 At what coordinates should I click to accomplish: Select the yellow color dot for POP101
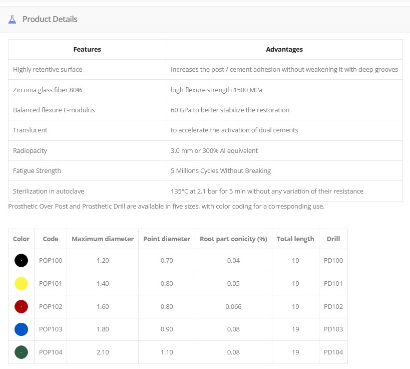point(21,283)
